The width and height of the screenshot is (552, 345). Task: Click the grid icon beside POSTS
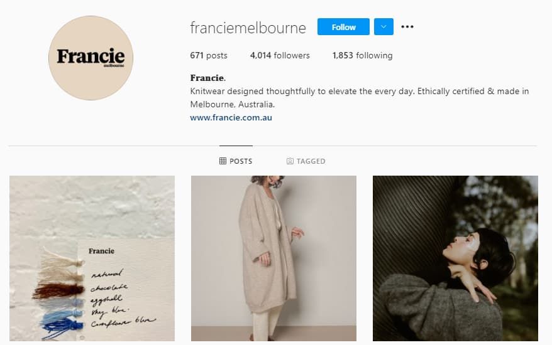click(223, 161)
